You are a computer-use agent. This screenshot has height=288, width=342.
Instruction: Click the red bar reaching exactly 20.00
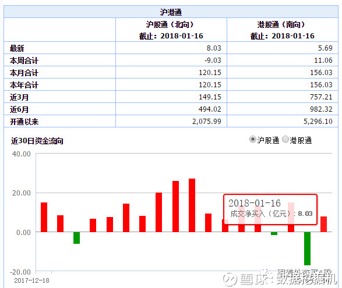pyautogui.click(x=159, y=212)
